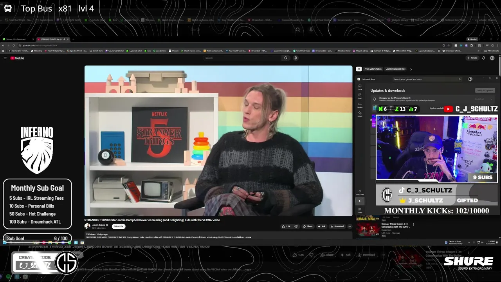Subscribe to Jake's Takes
501x282 pixels.
tap(119, 226)
